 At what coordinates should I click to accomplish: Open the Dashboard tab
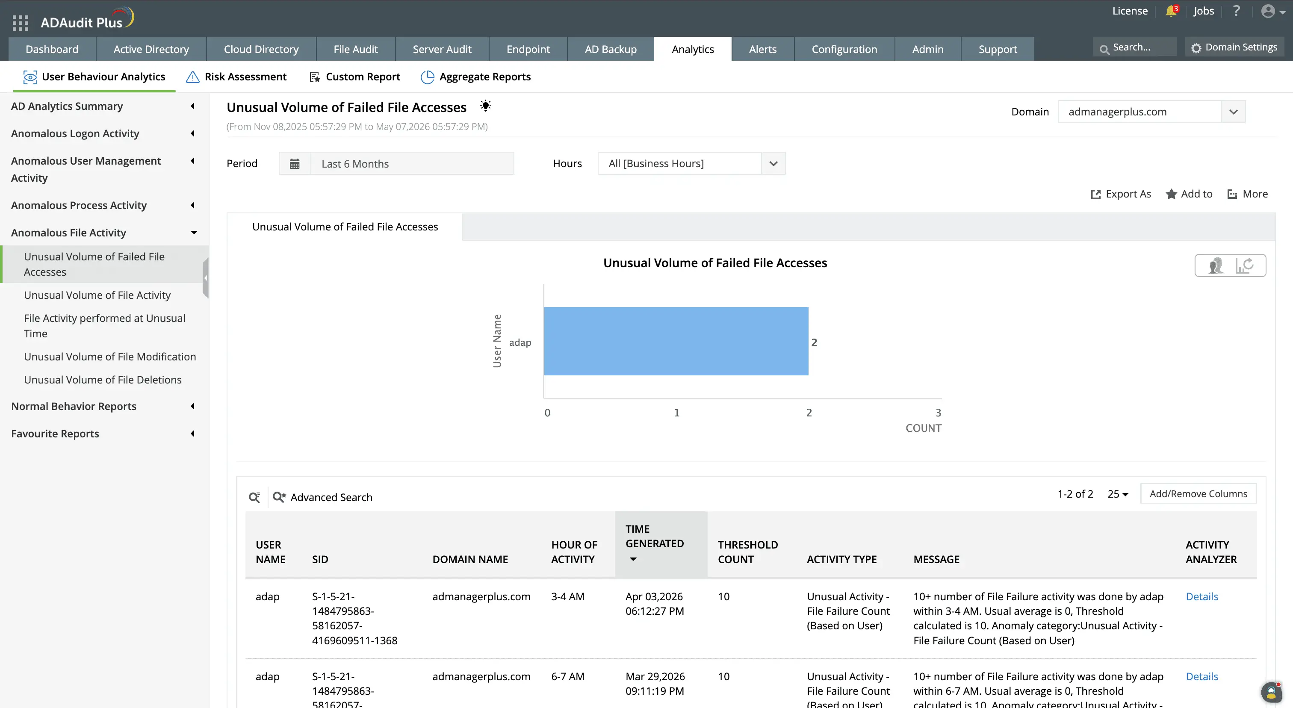pyautogui.click(x=52, y=49)
